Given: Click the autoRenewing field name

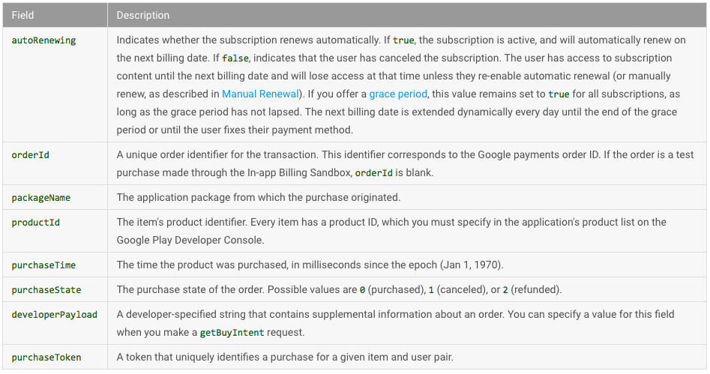Looking at the screenshot, I should [x=44, y=40].
